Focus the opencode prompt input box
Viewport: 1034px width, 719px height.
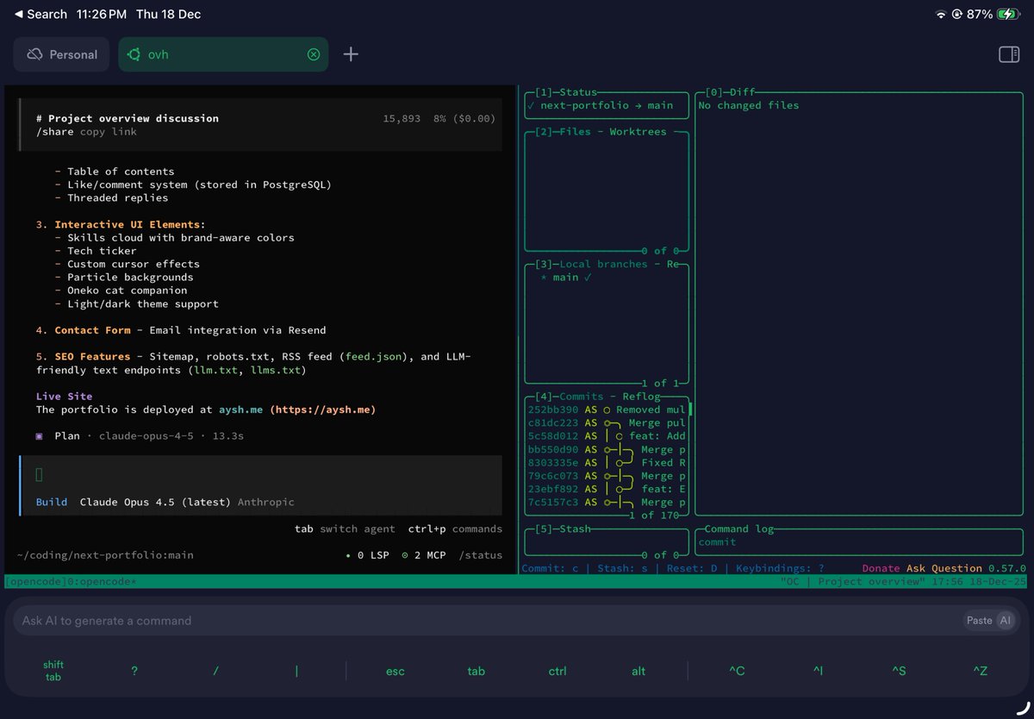(x=261, y=485)
